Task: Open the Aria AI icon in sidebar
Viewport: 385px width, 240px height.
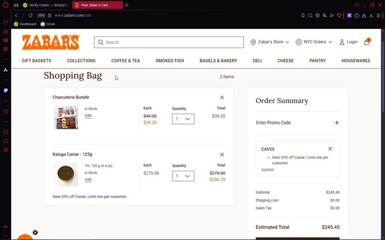Action: tap(5, 70)
